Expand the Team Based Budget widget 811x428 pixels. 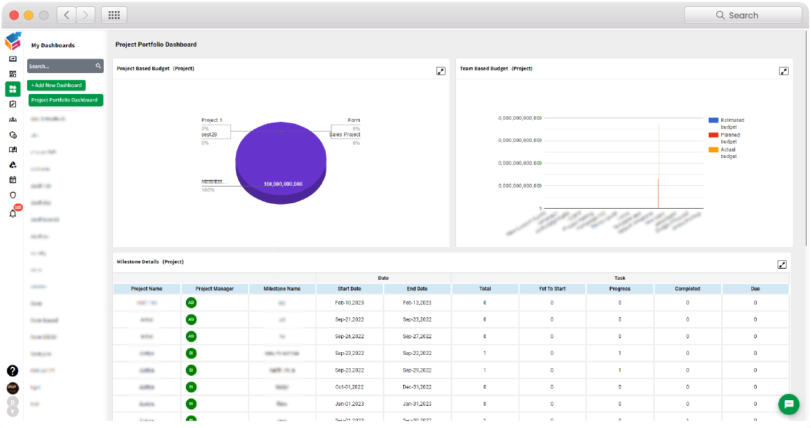coord(784,70)
